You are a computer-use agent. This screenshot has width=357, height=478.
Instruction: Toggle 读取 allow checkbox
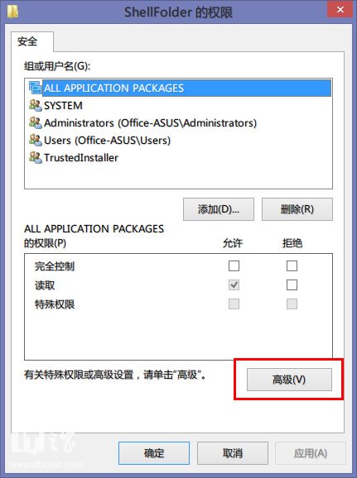pyautogui.click(x=234, y=285)
